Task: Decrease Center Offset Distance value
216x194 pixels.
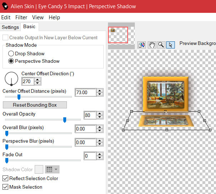Action: 100,94
